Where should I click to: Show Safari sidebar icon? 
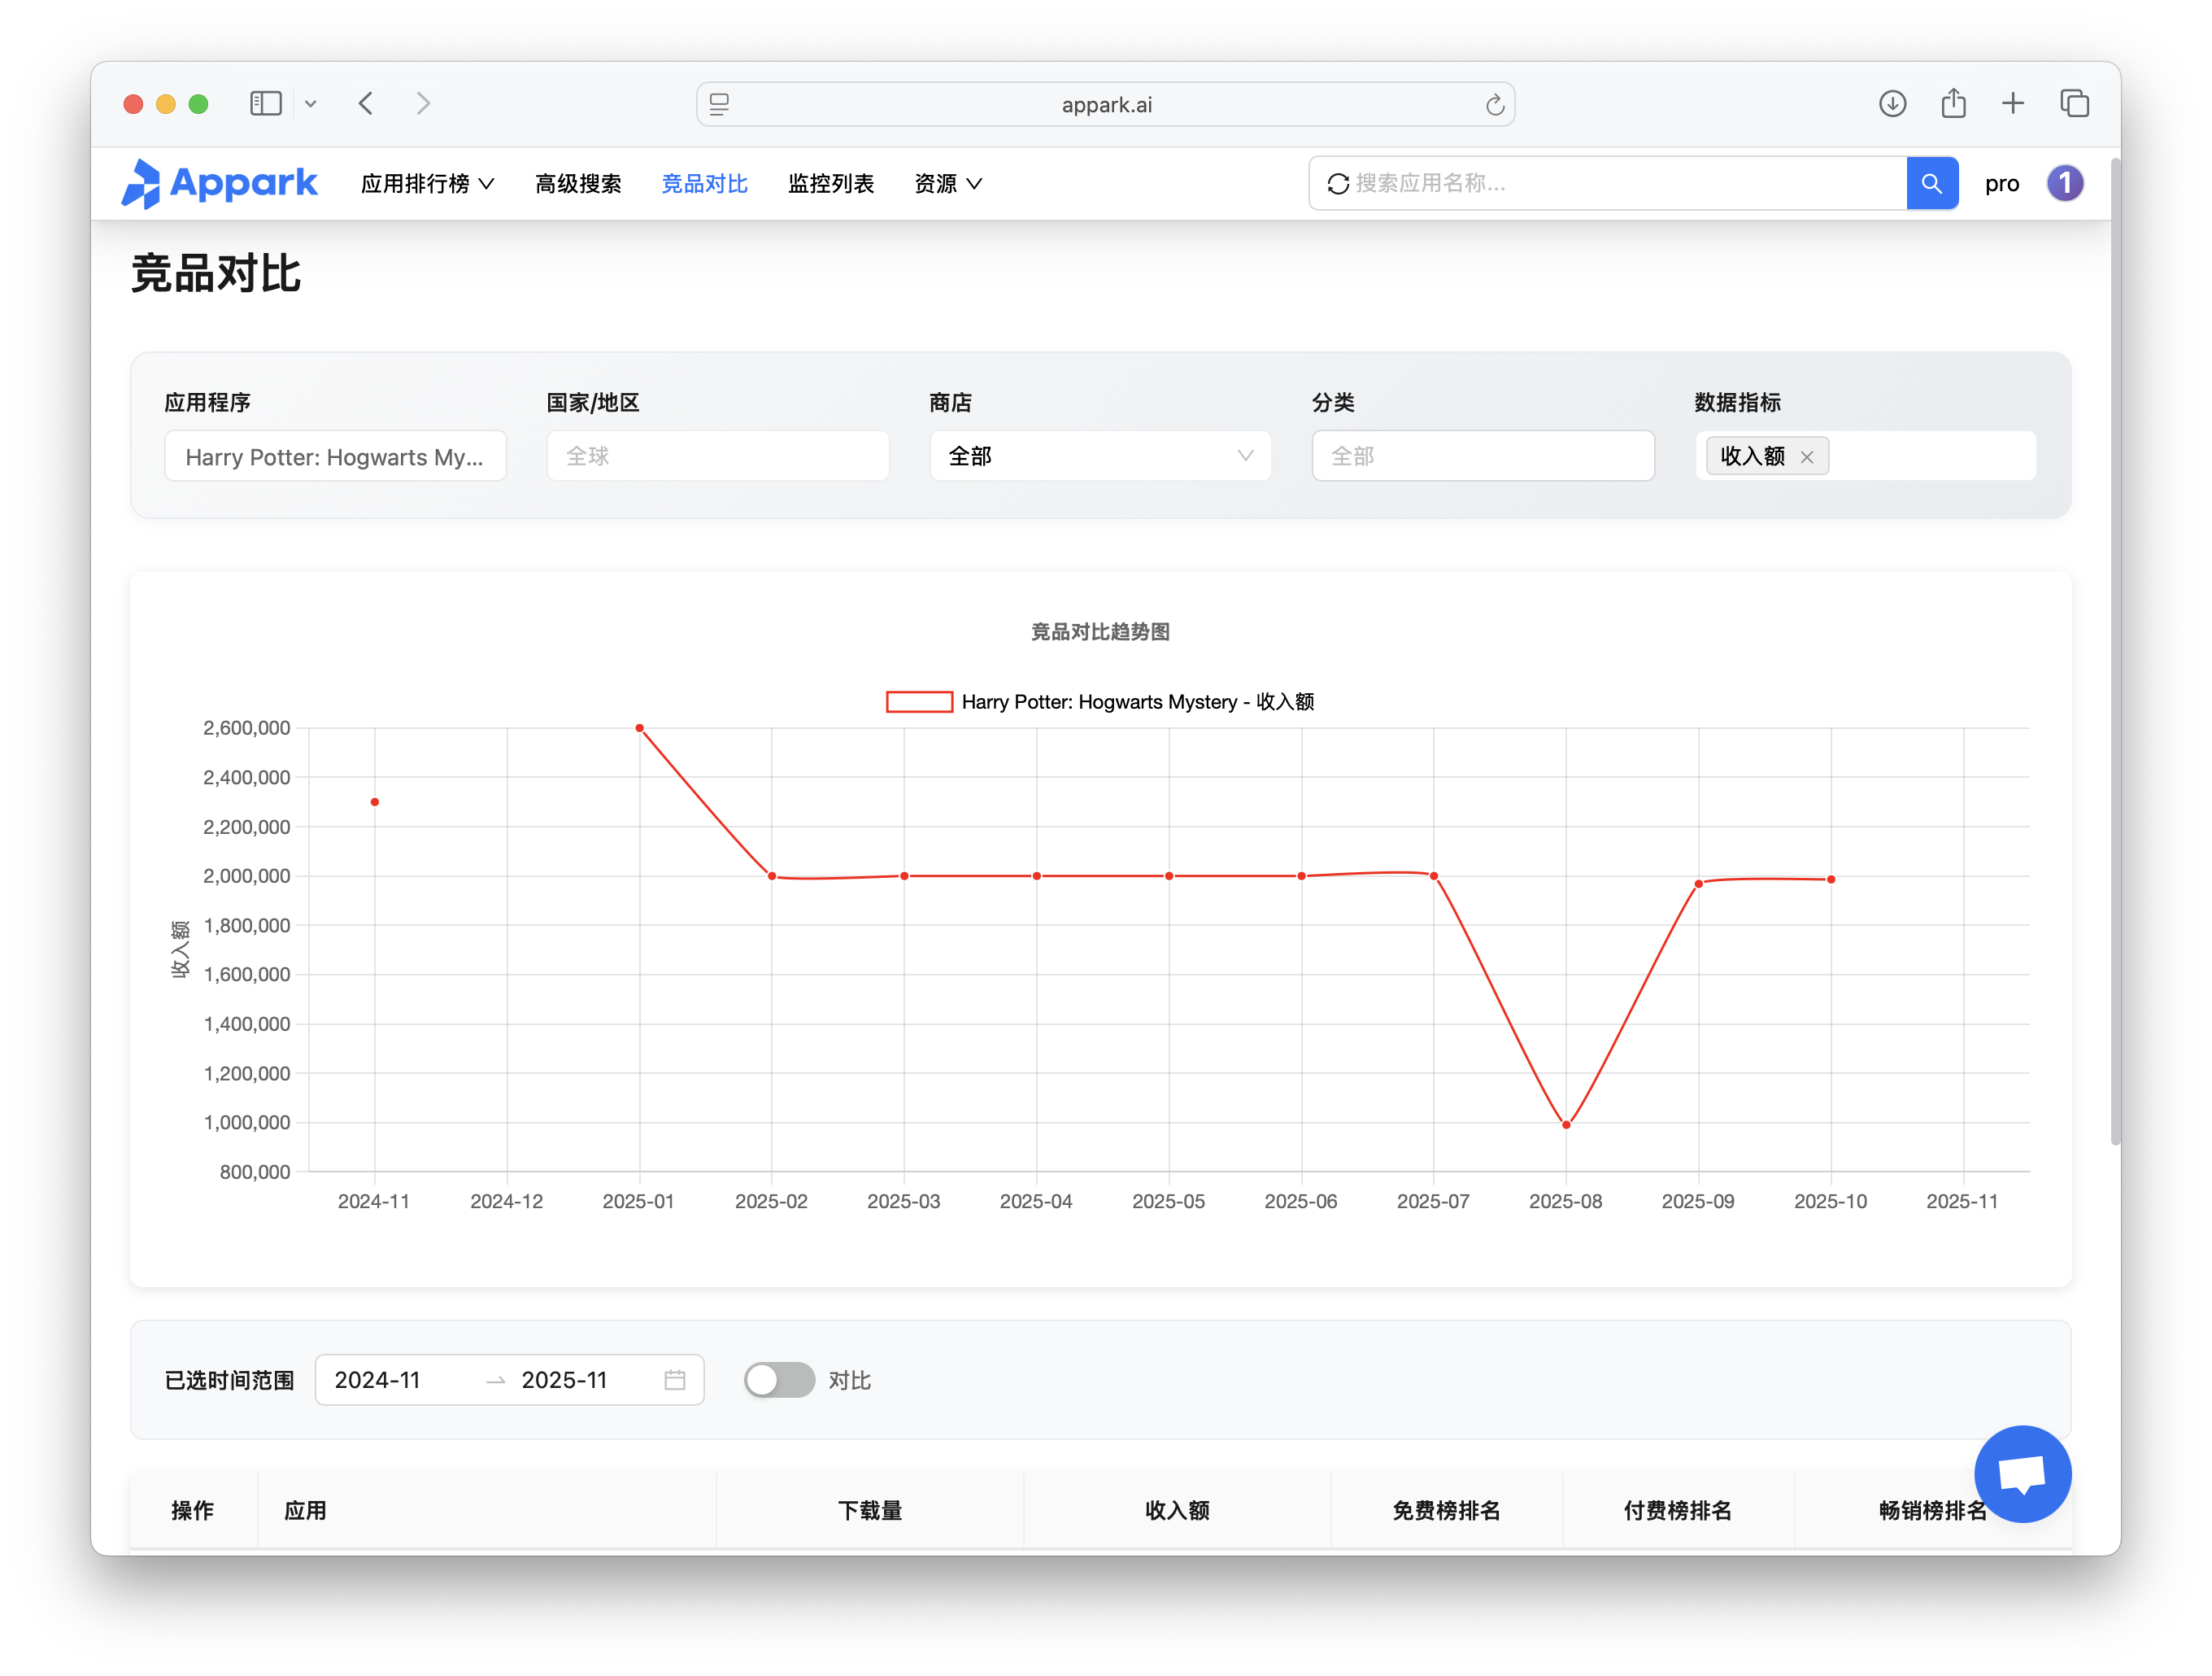(266, 104)
